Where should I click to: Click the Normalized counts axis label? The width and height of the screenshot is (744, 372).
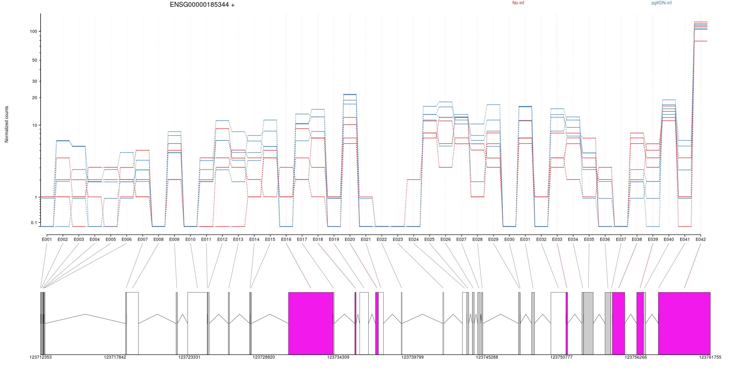point(7,124)
